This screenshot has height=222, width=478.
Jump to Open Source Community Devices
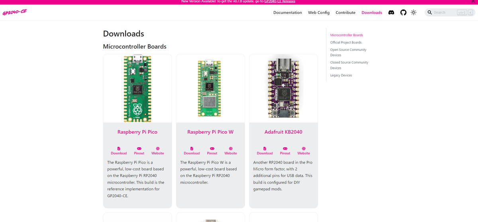(x=348, y=52)
